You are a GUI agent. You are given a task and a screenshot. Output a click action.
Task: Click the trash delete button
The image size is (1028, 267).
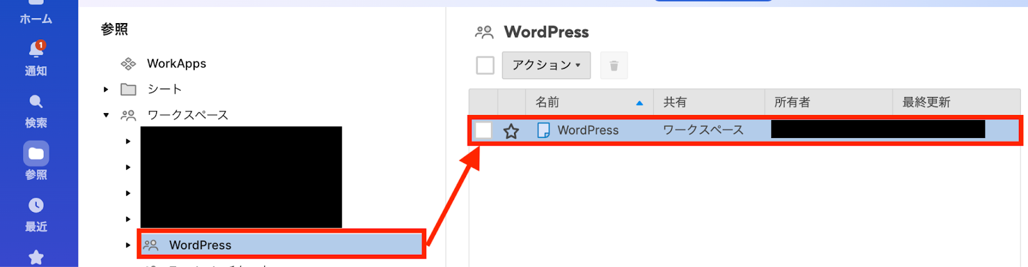tap(614, 65)
